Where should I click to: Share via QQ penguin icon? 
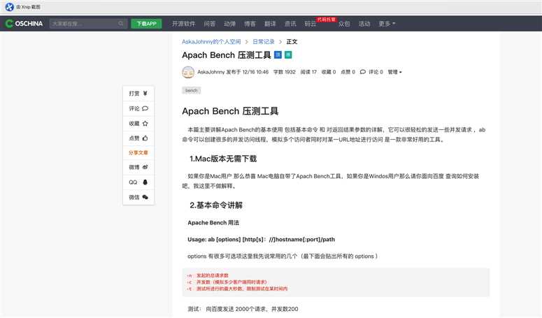145,182
